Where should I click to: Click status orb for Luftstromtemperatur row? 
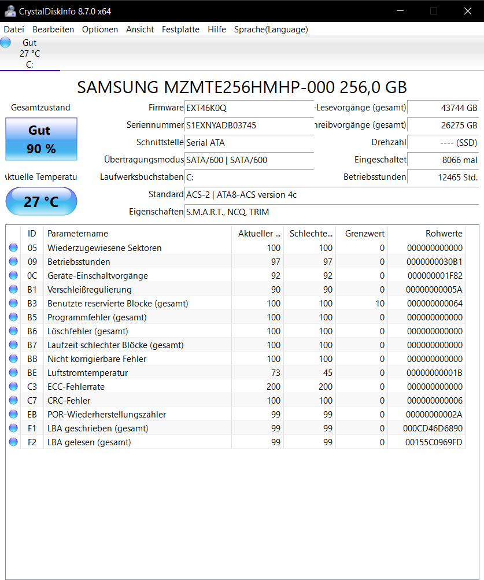(13, 372)
